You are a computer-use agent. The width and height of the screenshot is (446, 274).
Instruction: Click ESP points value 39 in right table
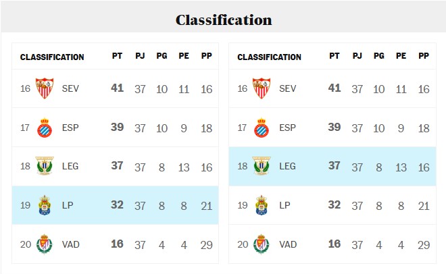[334, 127]
